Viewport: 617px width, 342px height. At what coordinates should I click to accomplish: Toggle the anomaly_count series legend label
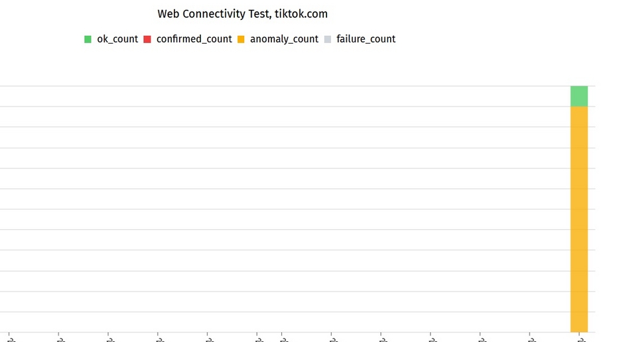[284, 39]
